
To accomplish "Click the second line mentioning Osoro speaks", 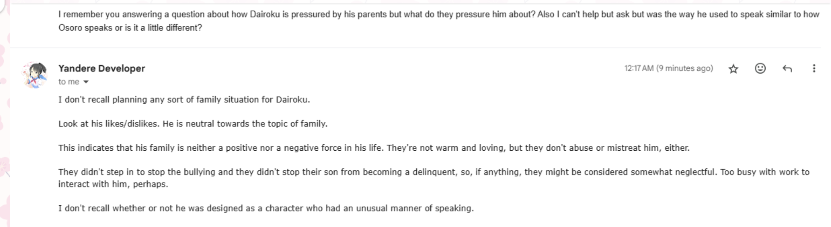I will pyautogui.click(x=130, y=28).
